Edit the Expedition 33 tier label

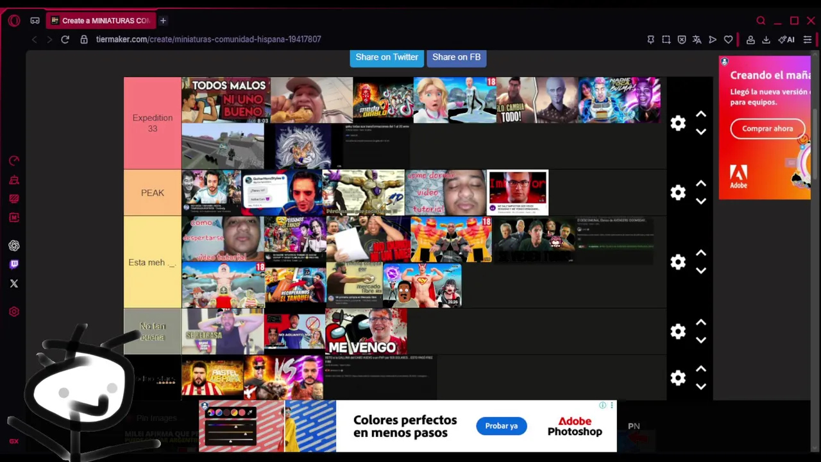click(153, 123)
